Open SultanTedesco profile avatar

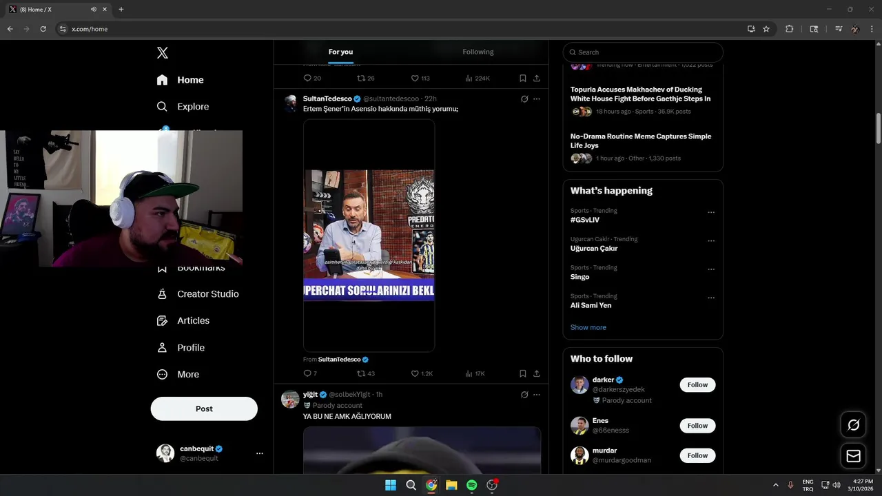pyautogui.click(x=290, y=103)
